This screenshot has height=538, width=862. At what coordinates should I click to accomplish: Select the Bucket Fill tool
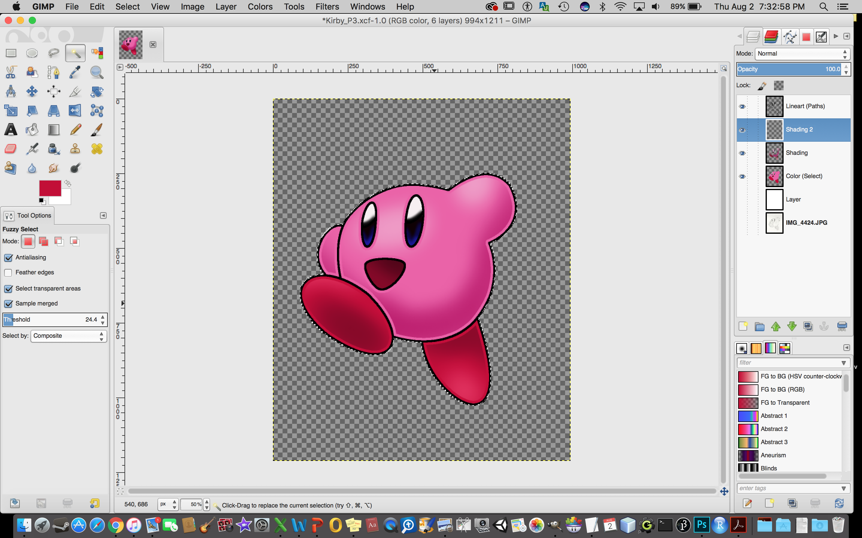click(32, 129)
